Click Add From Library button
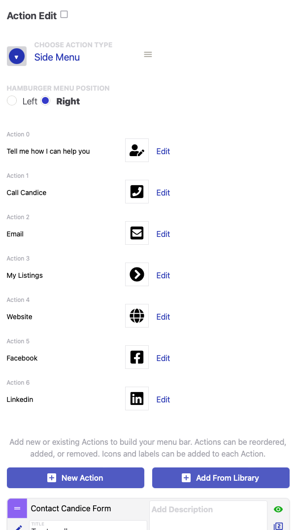Viewport: 298px width, 530px height. tap(221, 478)
